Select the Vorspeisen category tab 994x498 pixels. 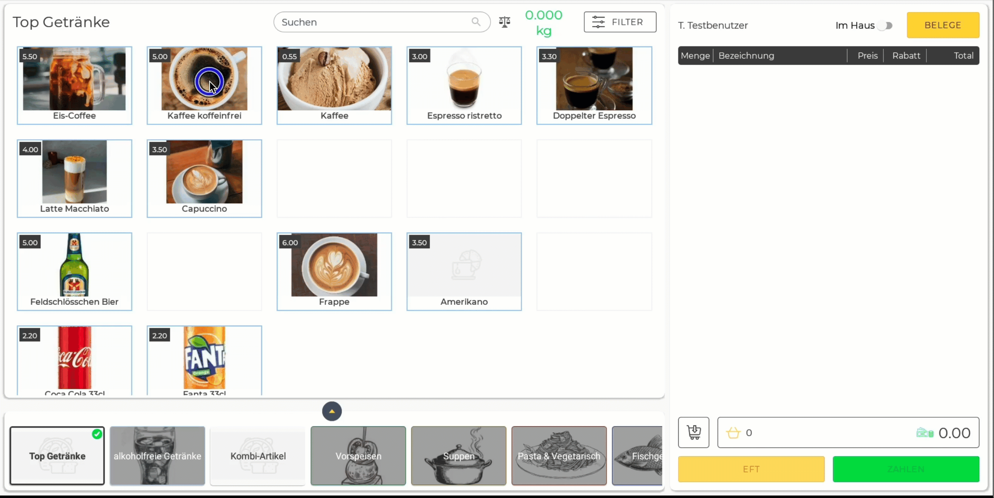[x=358, y=456]
